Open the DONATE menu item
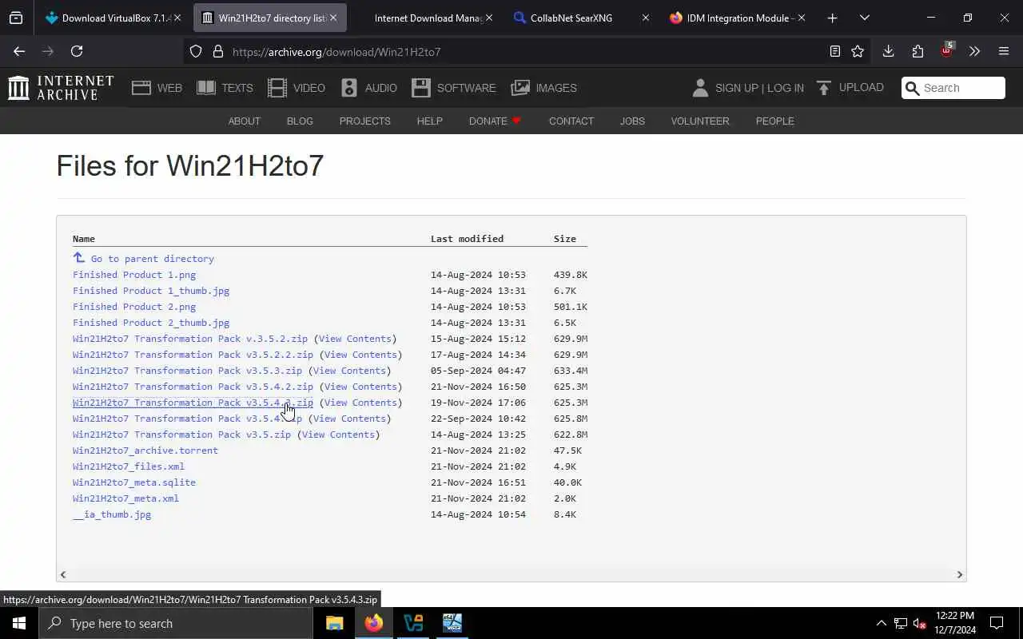The width and height of the screenshot is (1023, 639). point(495,121)
